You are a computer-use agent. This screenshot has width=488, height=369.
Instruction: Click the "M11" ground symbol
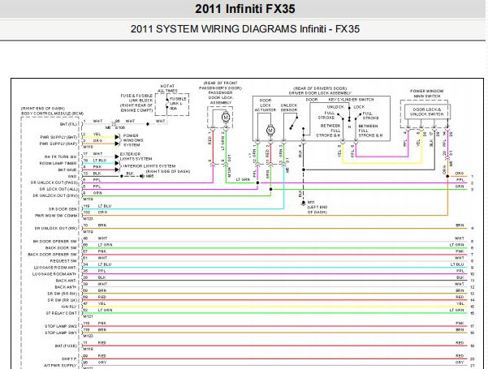(x=304, y=203)
